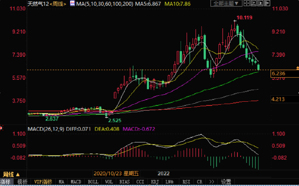
Task: Switch to the 模板 tab
Action: click(22, 182)
